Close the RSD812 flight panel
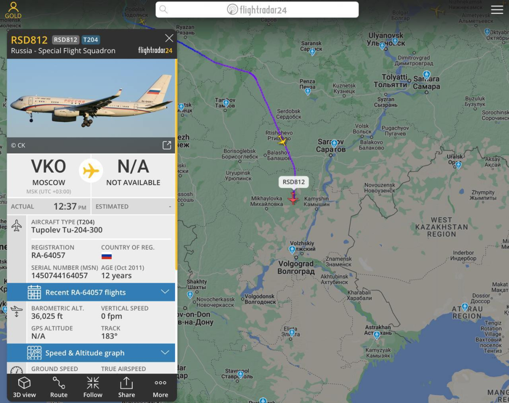 pyautogui.click(x=169, y=38)
